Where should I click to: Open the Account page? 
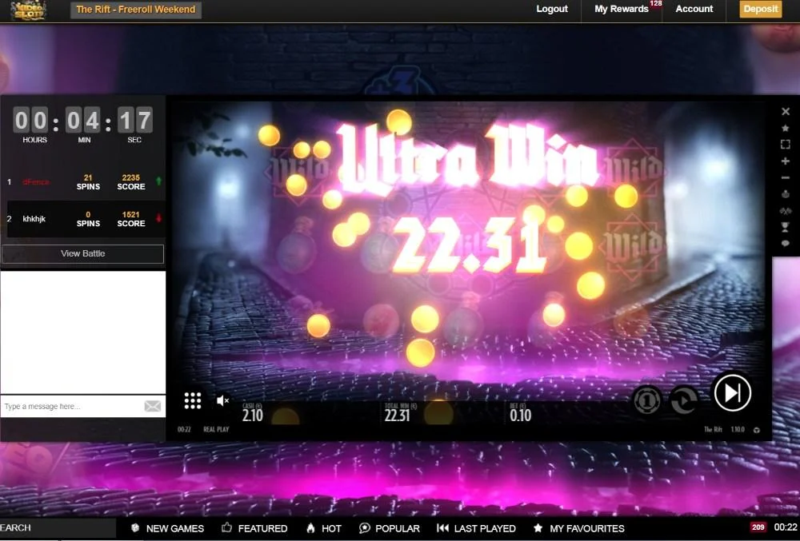[694, 9]
